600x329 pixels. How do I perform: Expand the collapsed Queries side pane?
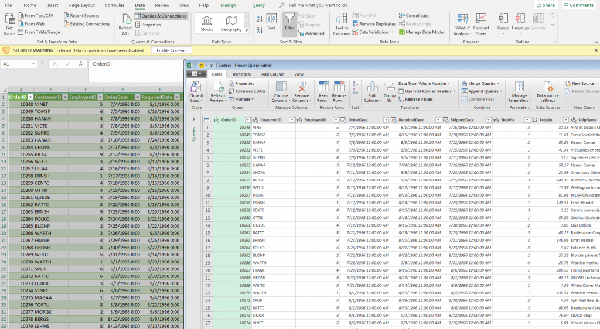195,119
